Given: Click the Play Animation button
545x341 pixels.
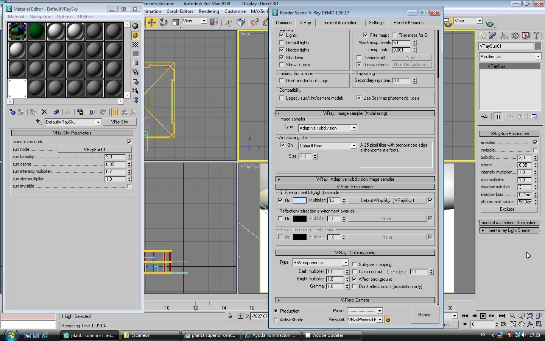Looking at the screenshot, I should pos(483,316).
